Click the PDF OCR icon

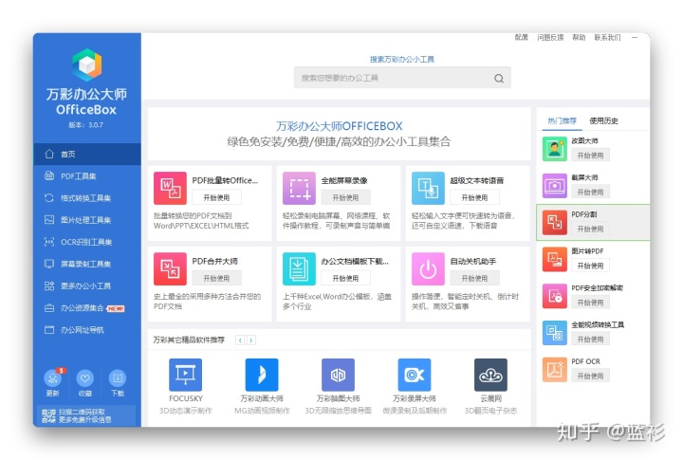(555, 369)
